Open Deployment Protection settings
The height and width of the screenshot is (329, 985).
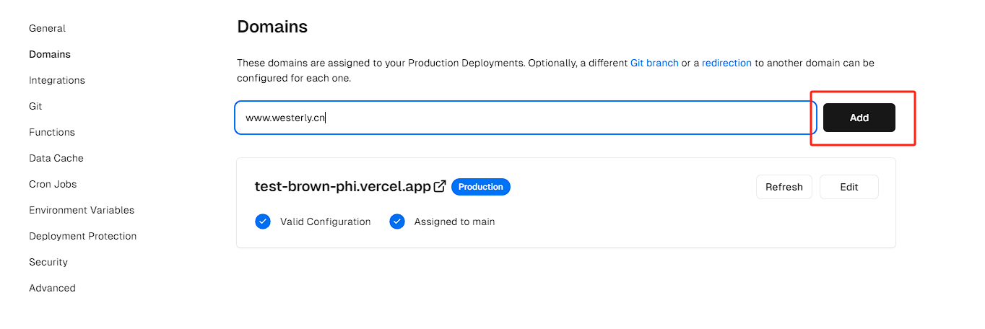point(82,236)
